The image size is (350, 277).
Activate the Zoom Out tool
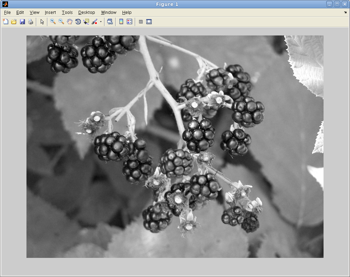61,22
